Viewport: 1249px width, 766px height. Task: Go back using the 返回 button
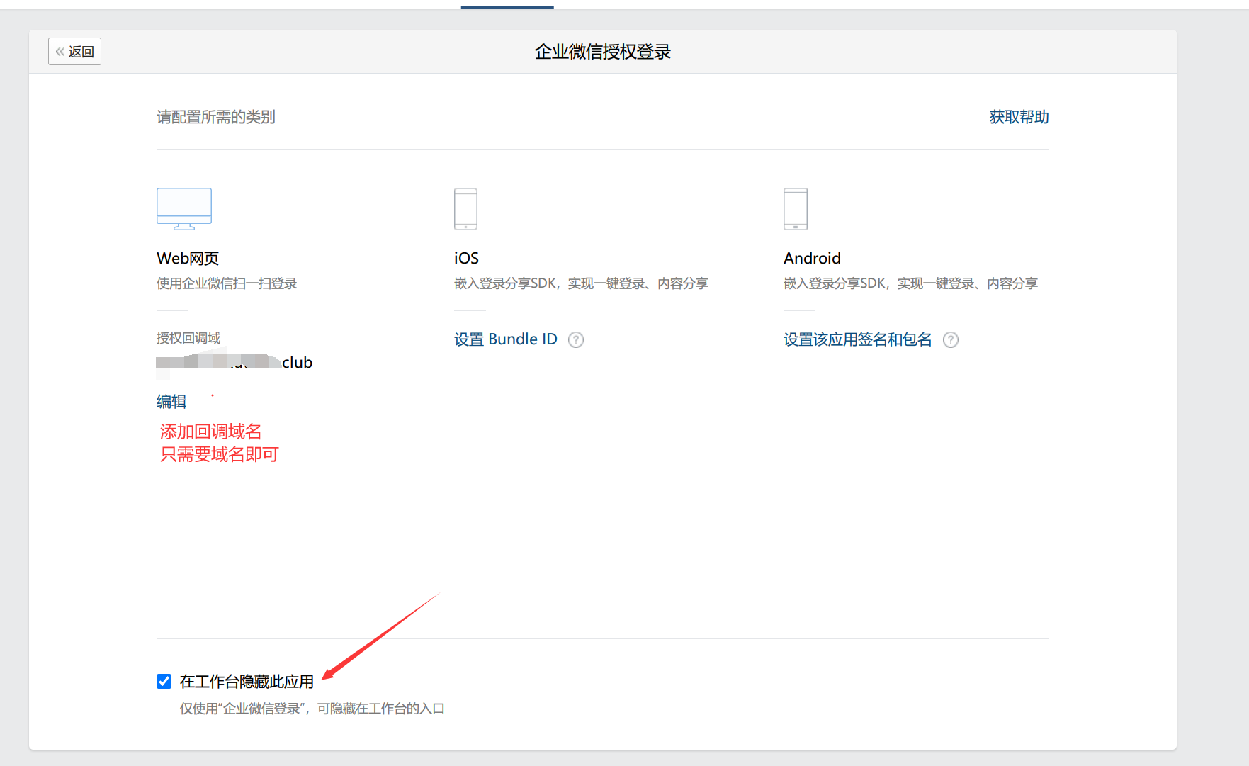[74, 52]
